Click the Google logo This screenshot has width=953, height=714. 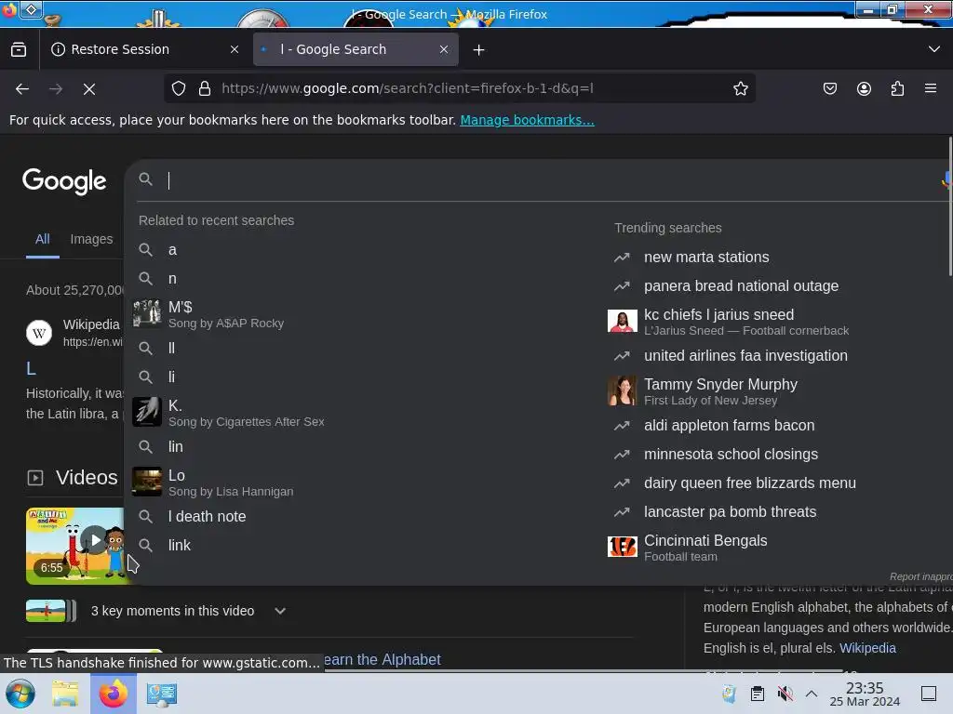(x=64, y=181)
